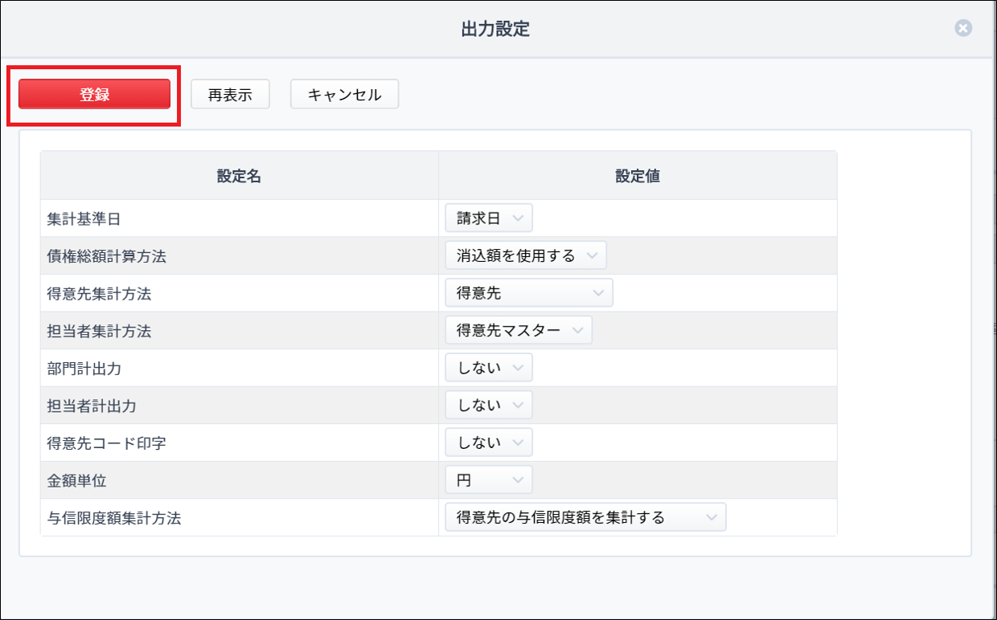Select the 担当者集計方法 label cell
997x620 pixels.
239,330
